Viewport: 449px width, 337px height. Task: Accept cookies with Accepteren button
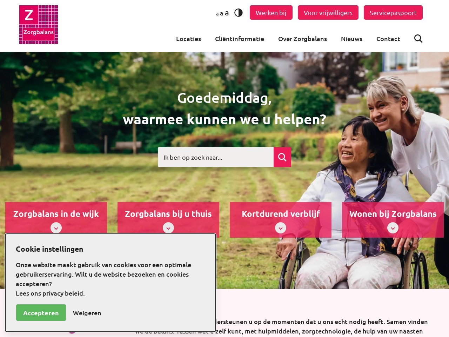pyautogui.click(x=41, y=313)
